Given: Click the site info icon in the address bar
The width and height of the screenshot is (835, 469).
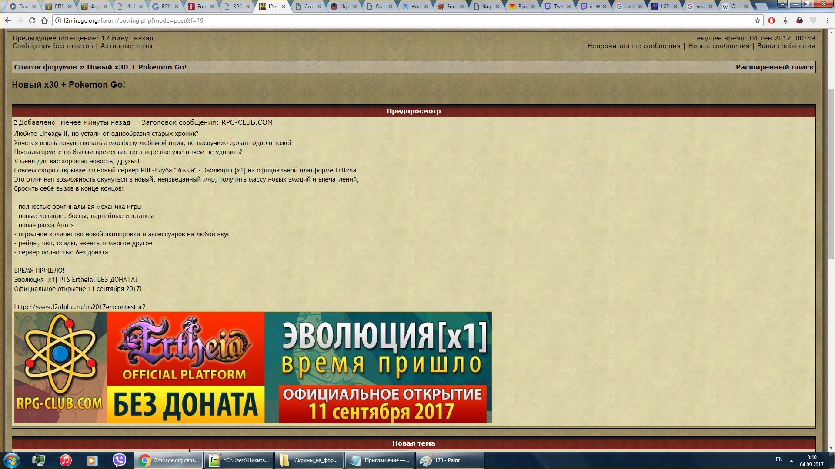Looking at the screenshot, I should point(58,20).
